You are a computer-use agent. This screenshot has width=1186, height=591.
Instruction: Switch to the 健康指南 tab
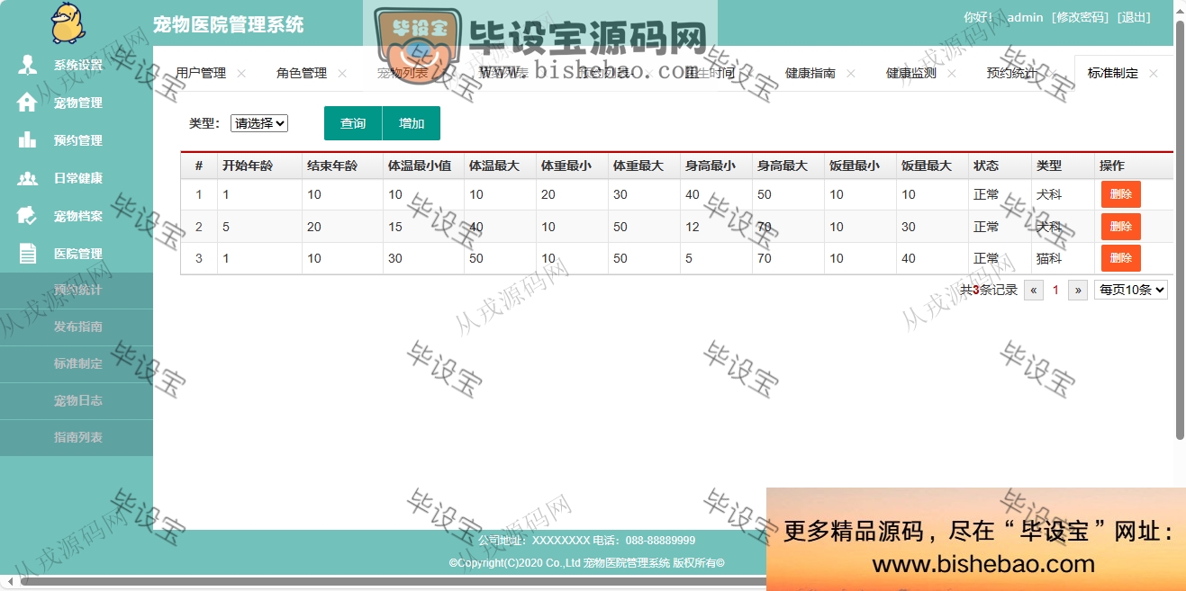click(810, 74)
